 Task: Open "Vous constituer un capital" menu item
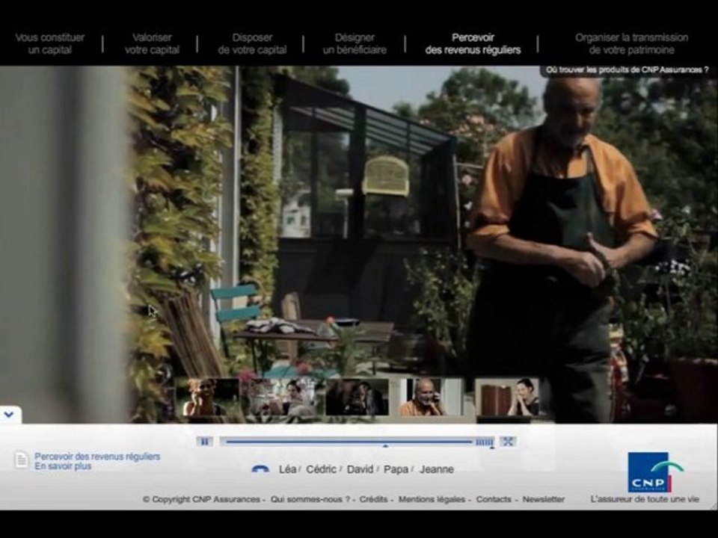(x=50, y=43)
